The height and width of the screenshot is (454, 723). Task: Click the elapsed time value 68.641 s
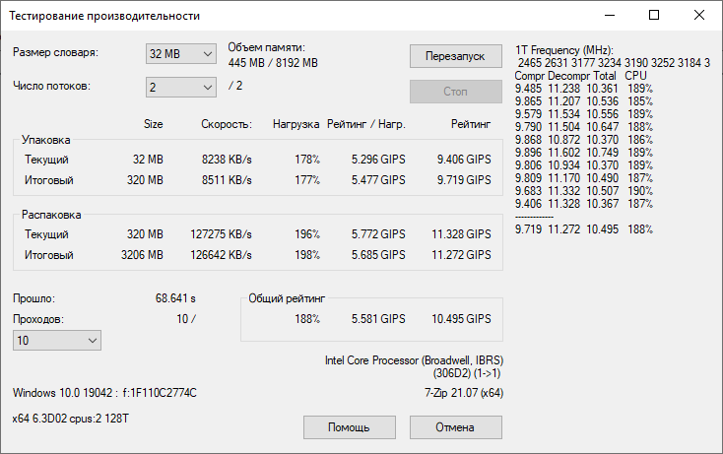pyautogui.click(x=175, y=297)
